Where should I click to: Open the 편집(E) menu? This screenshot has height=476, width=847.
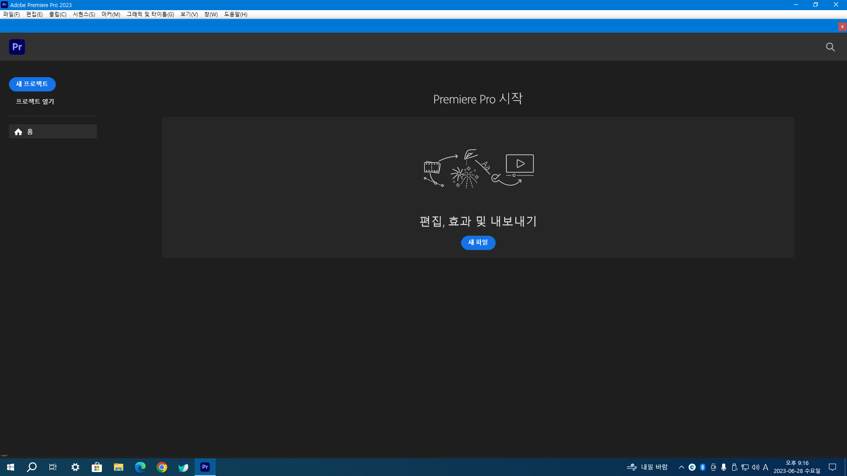[x=34, y=14]
